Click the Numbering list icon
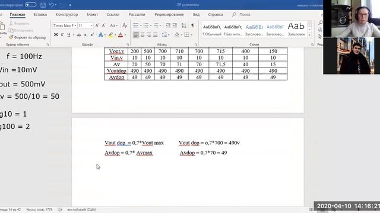Viewport: 380px width, 213px height. point(145,25)
